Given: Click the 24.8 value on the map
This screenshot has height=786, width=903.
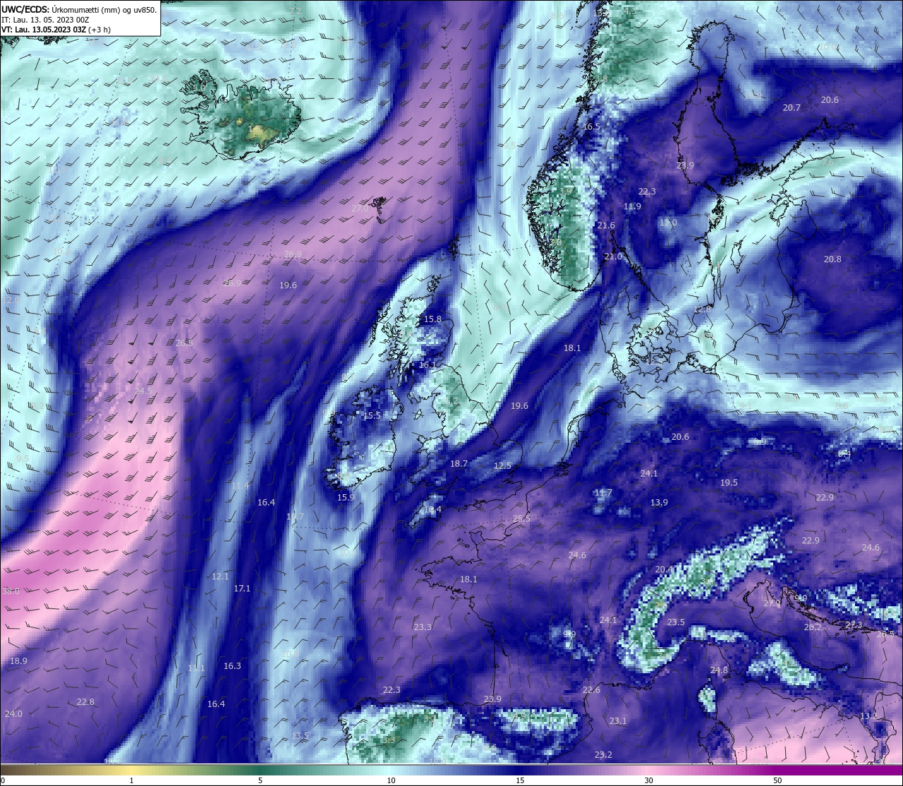Looking at the screenshot, I should [719, 670].
